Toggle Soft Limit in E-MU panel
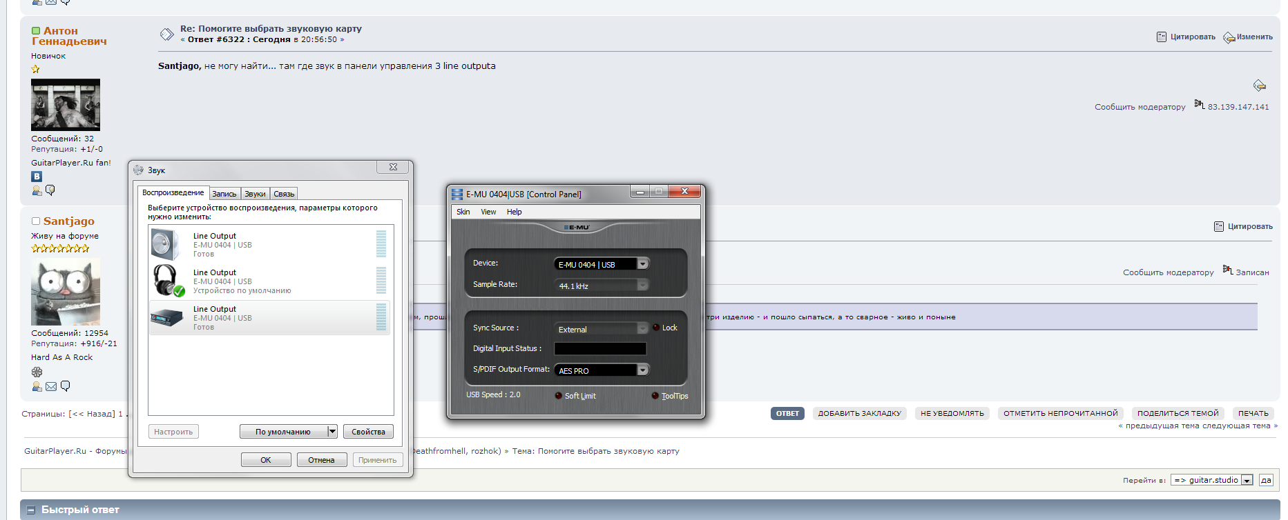Screen dimensions: 1288x520 tap(559, 395)
